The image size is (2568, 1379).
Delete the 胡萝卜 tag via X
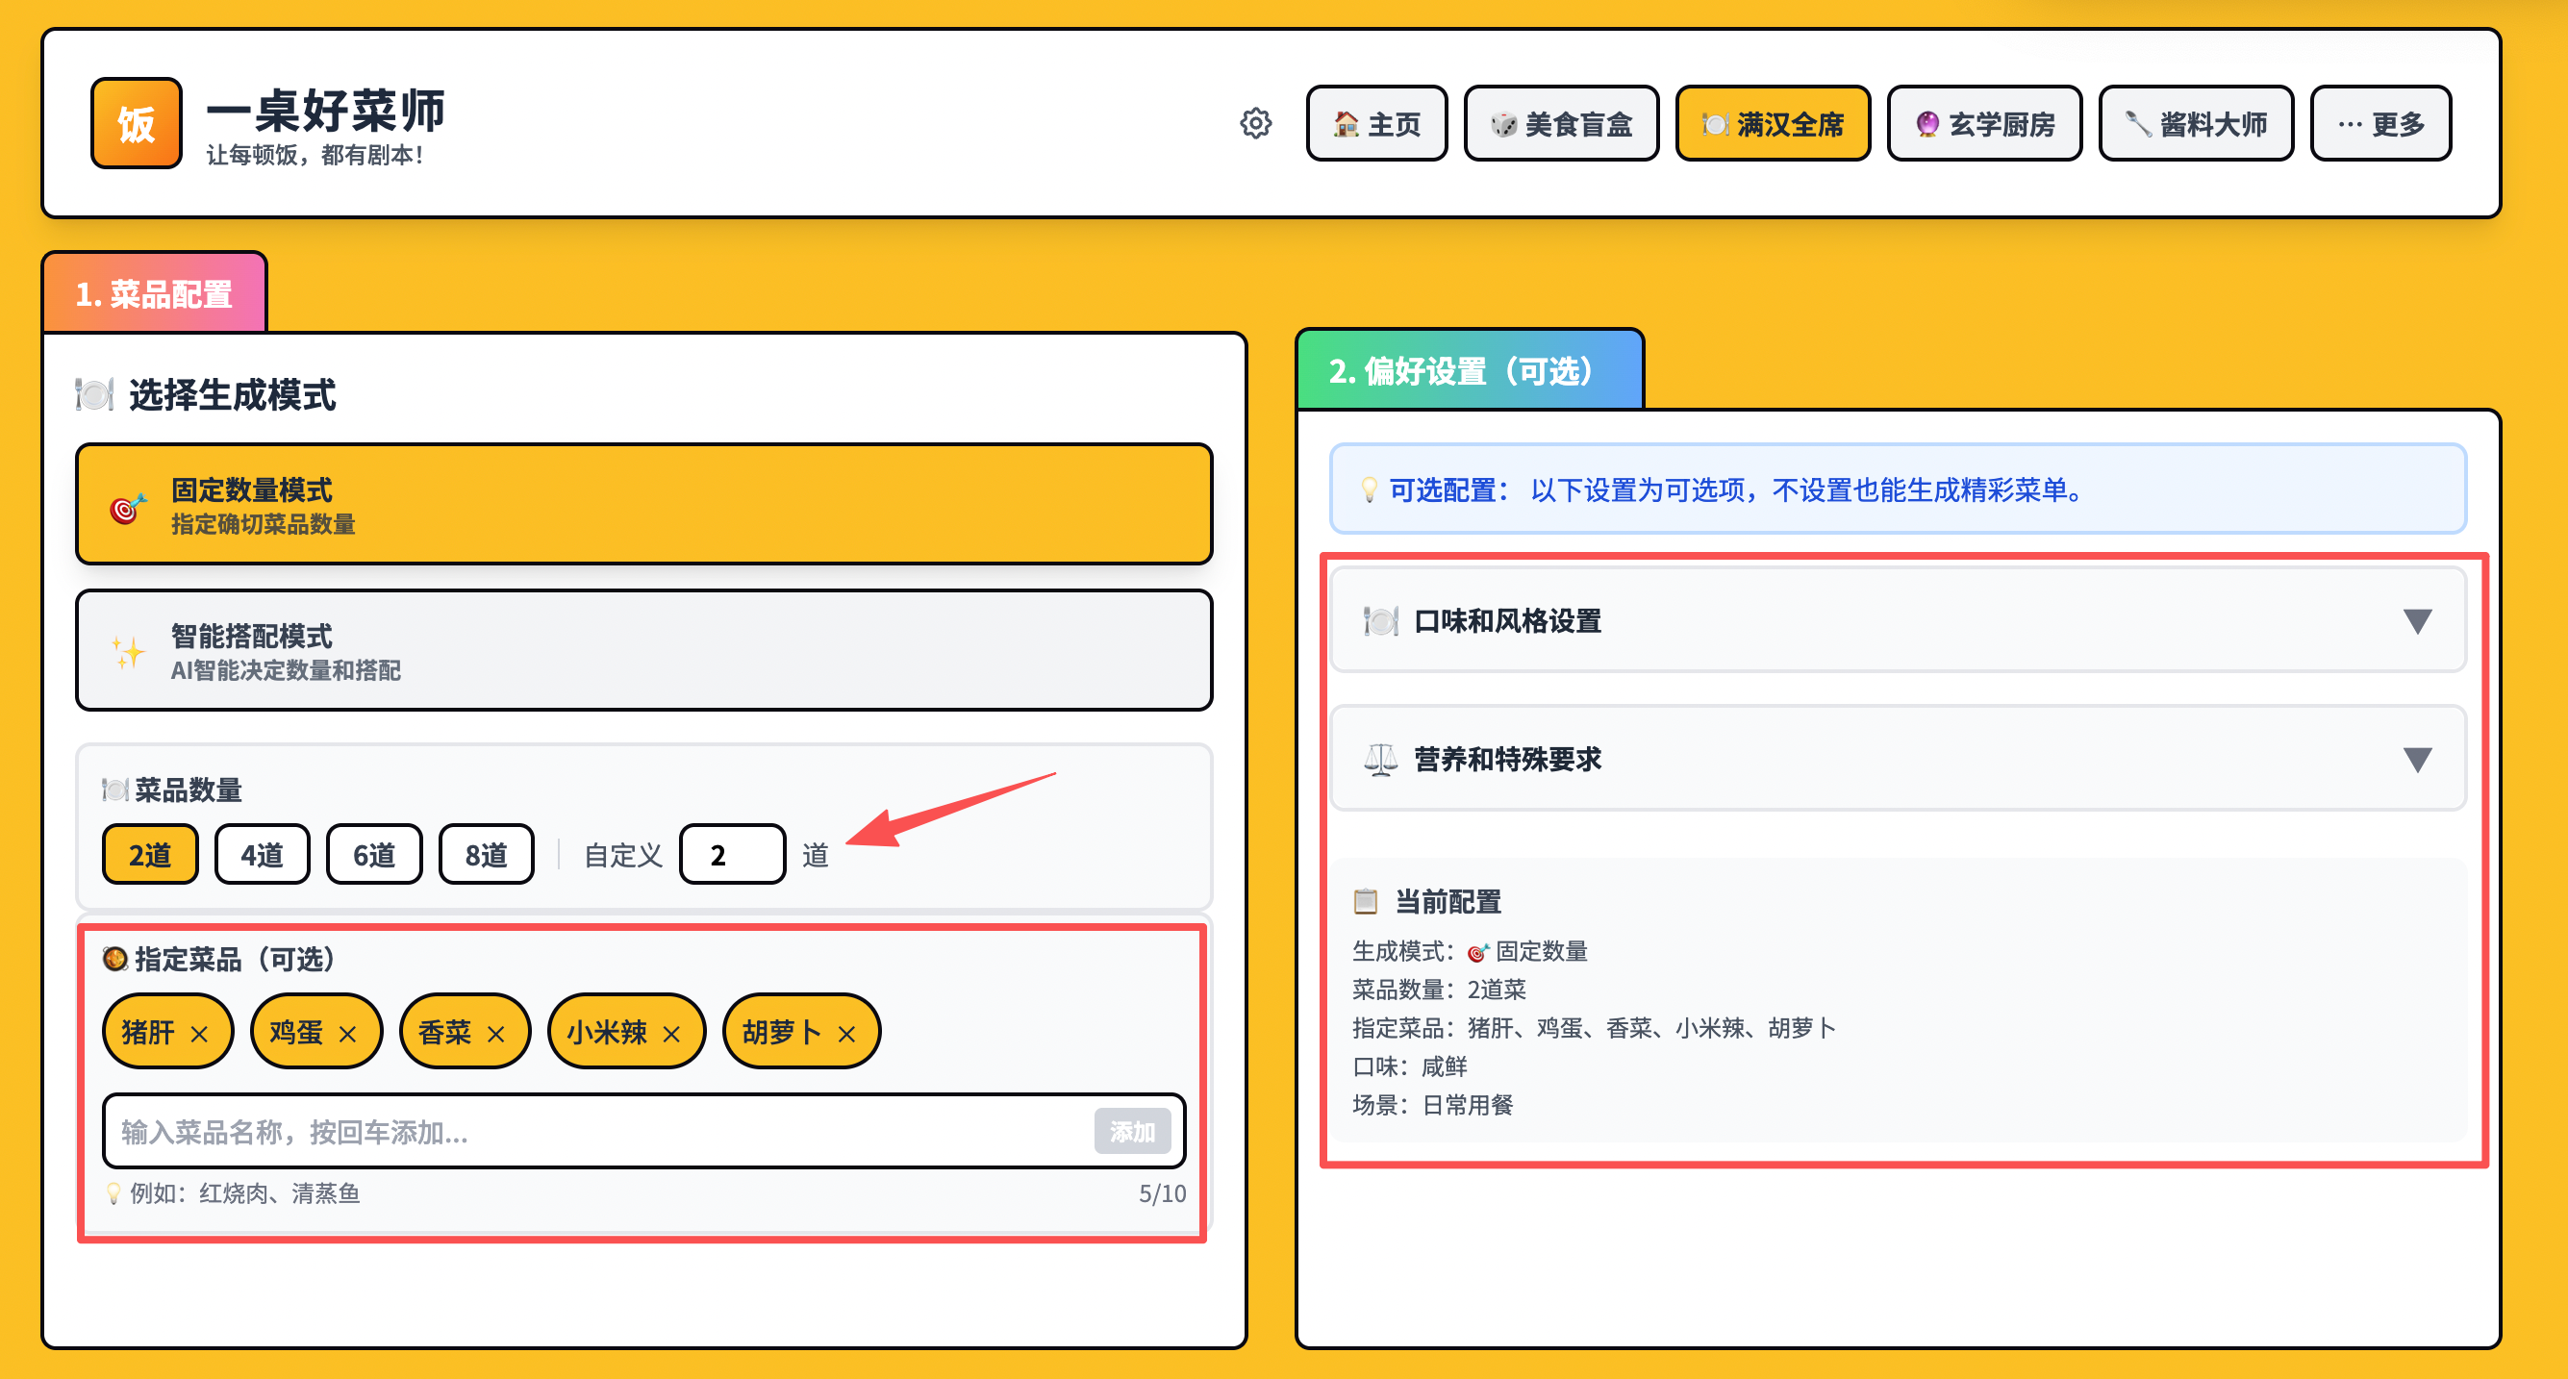[x=846, y=1035]
